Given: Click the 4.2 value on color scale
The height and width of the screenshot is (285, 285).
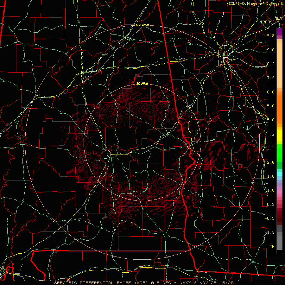Looking at the screenshot, I should pyautogui.click(x=271, y=134).
